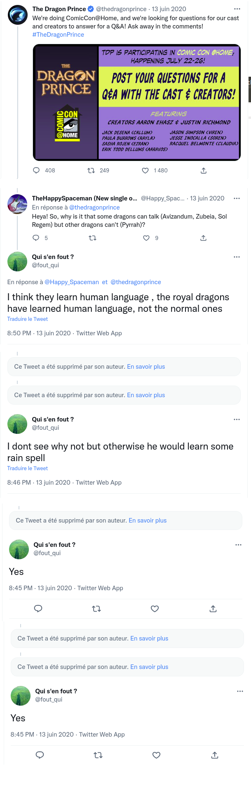This screenshot has height=796, width=251.
Task: Open The Dragon Prince profile avatar
Action: 18,15
